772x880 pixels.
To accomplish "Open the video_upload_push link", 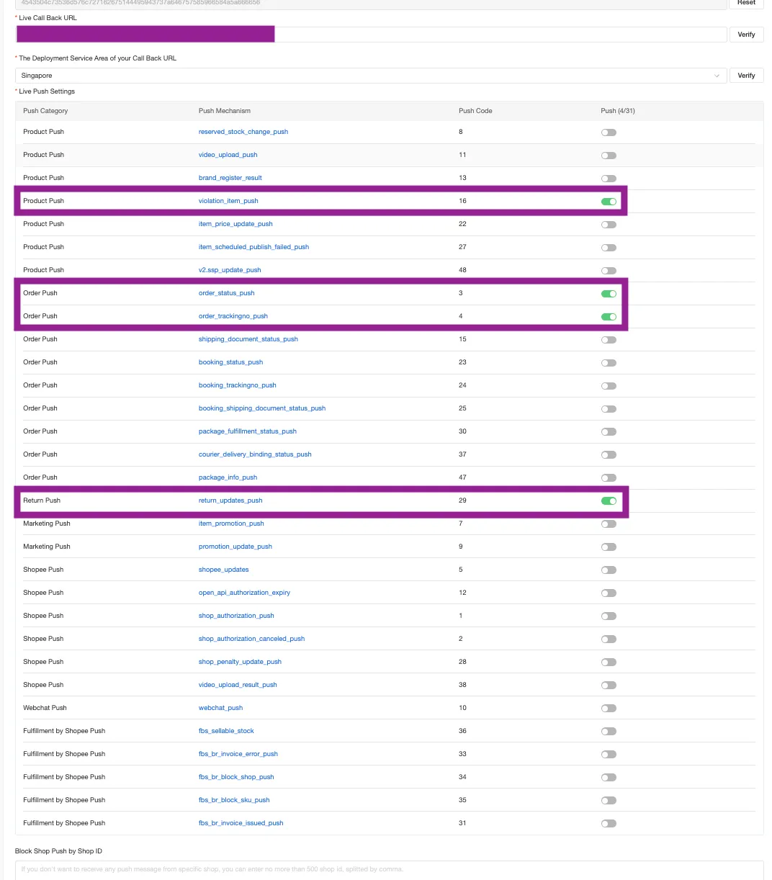I will coord(228,155).
